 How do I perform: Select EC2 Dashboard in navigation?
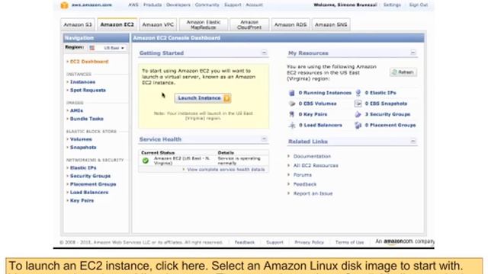click(x=89, y=62)
